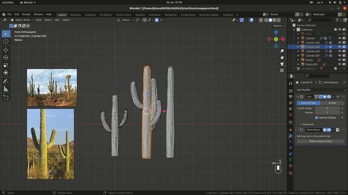Open the Add Modifier dropdown
The width and height of the screenshot is (348, 195).
(320, 90)
